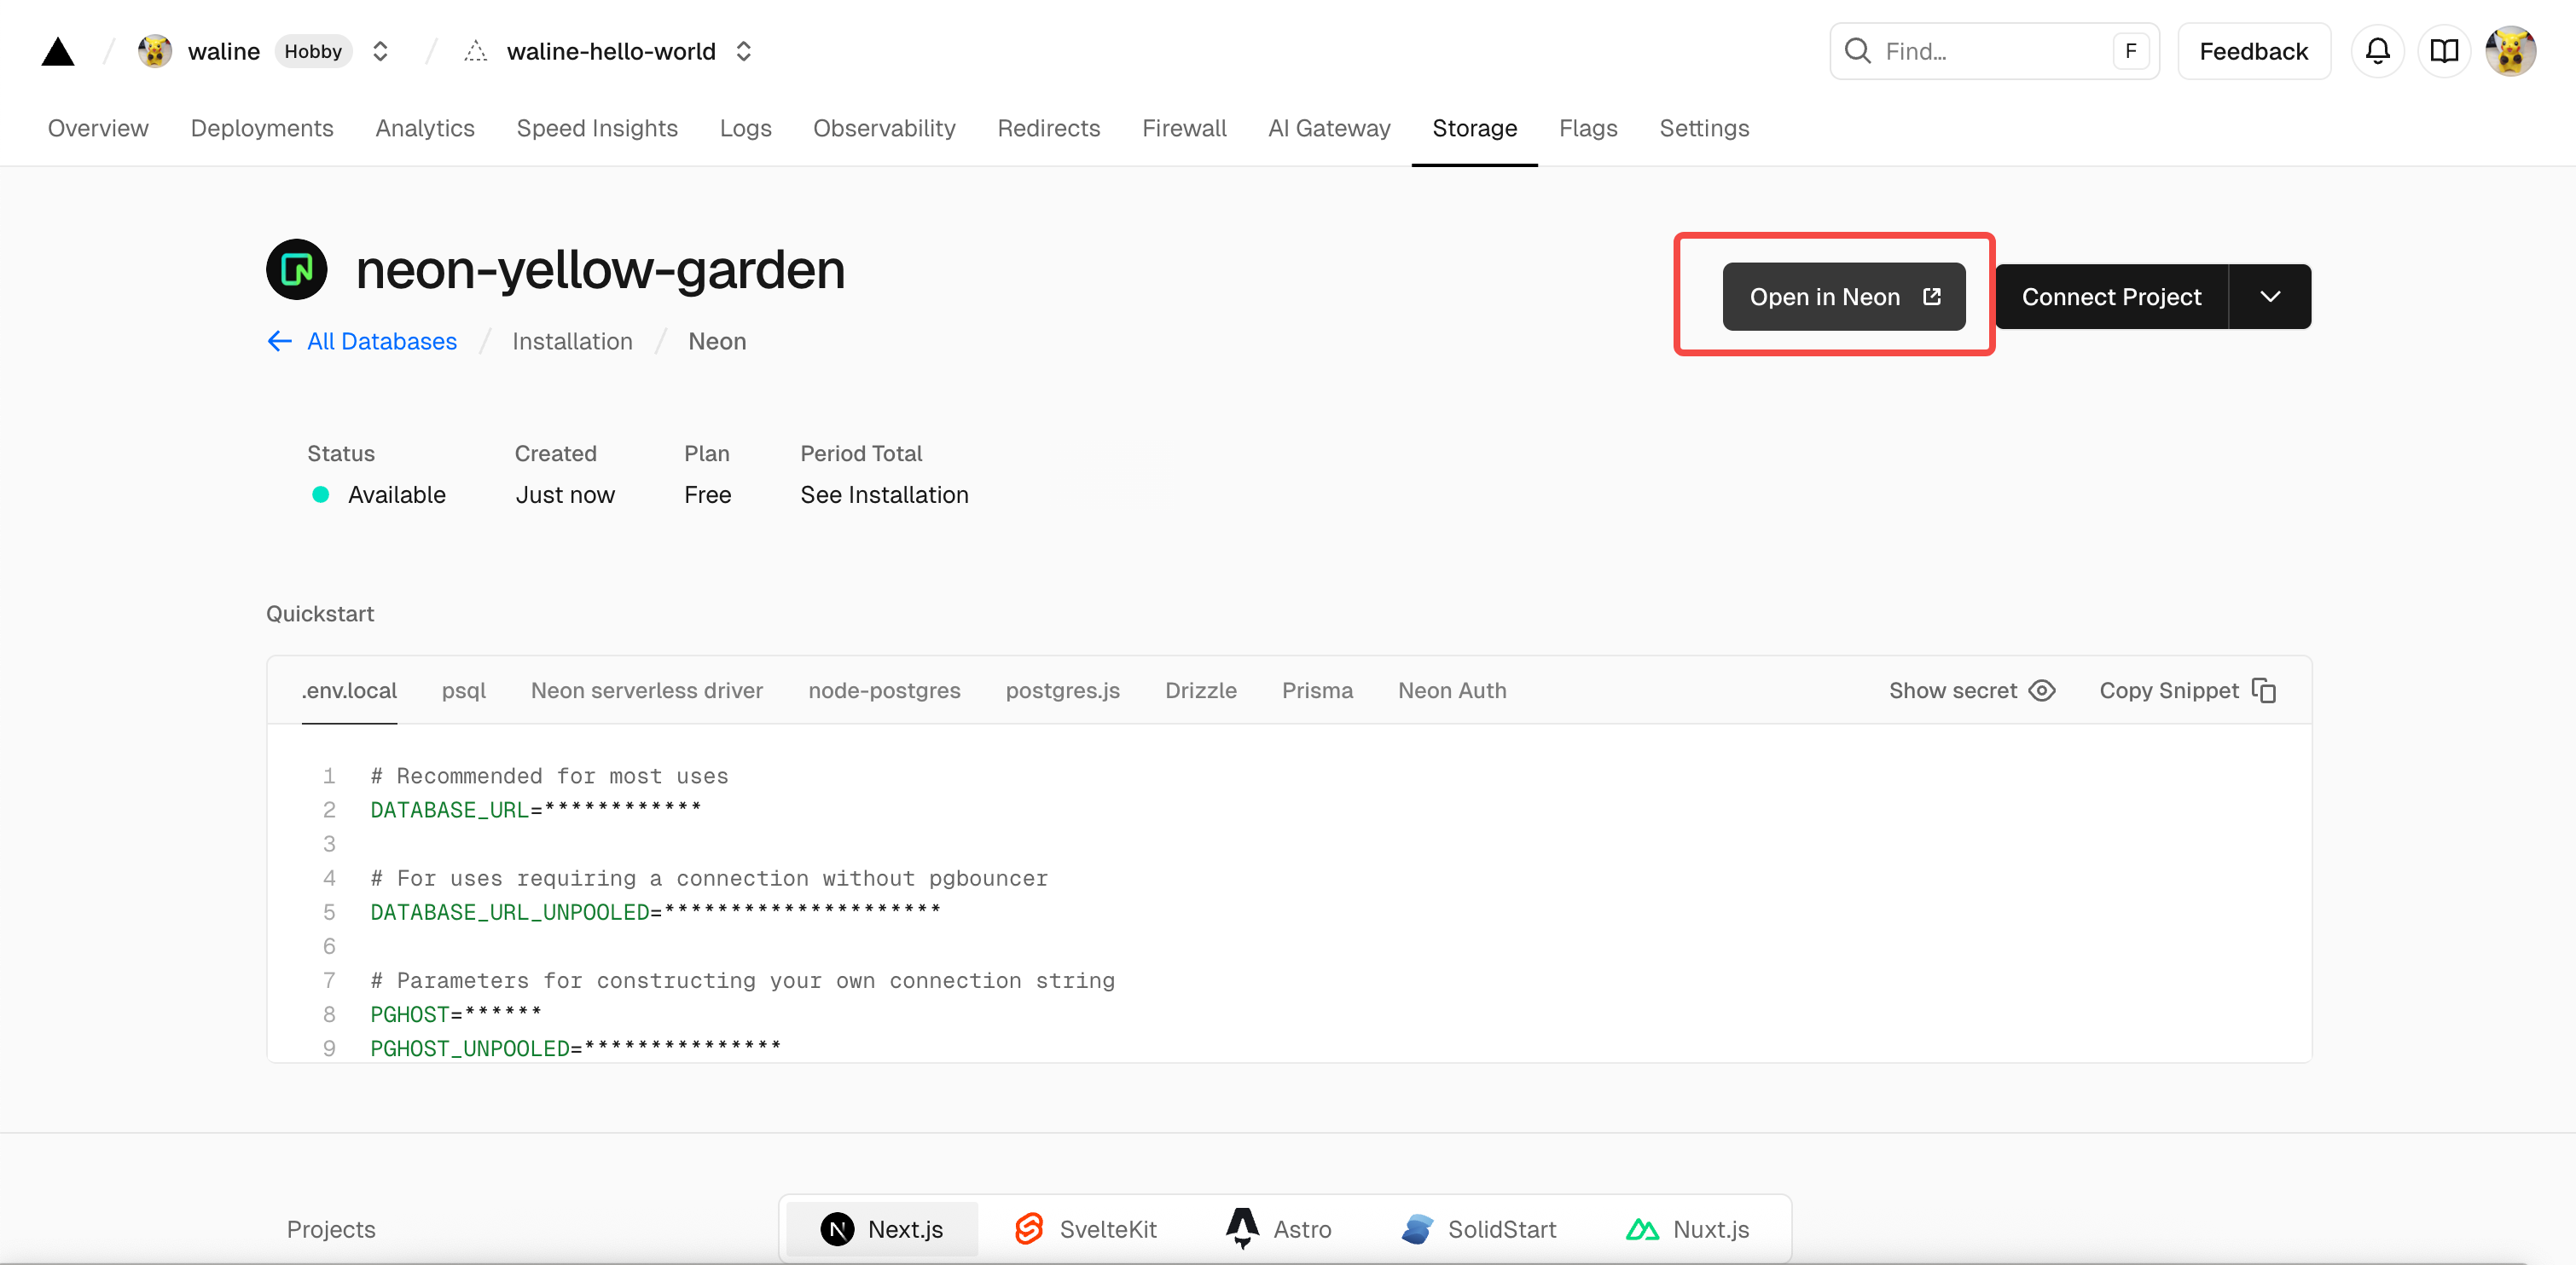Click the Open in Neon button

pyautogui.click(x=1843, y=297)
